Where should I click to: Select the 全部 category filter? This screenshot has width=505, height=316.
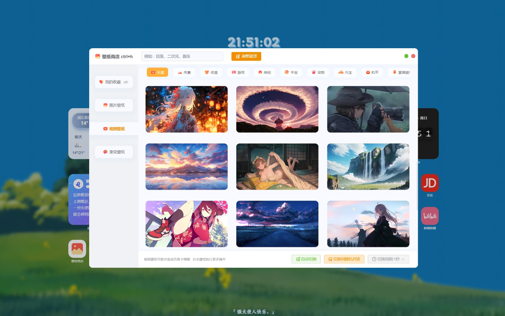click(157, 72)
